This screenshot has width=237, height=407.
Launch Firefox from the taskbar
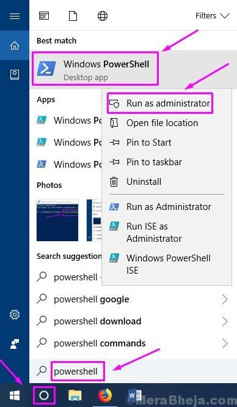point(105,395)
